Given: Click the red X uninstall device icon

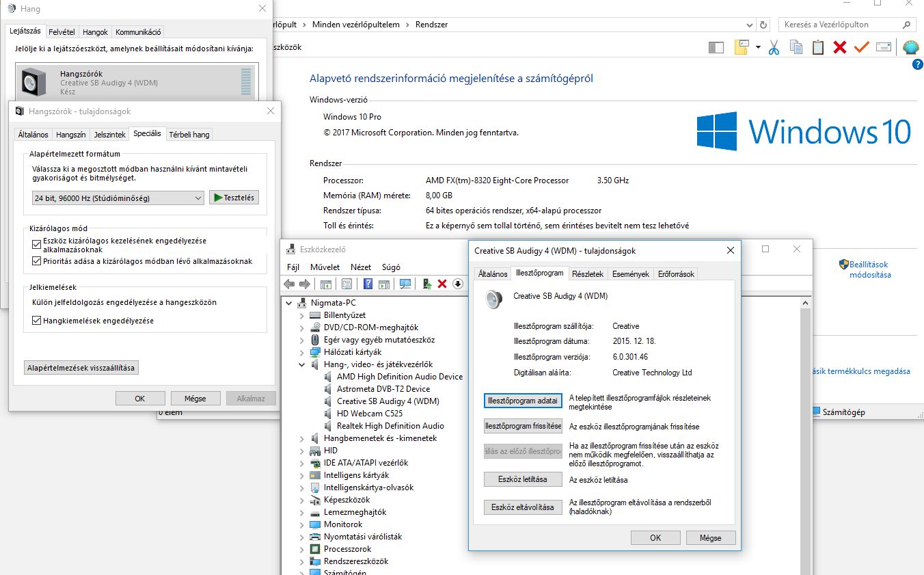Looking at the screenshot, I should point(442,284).
